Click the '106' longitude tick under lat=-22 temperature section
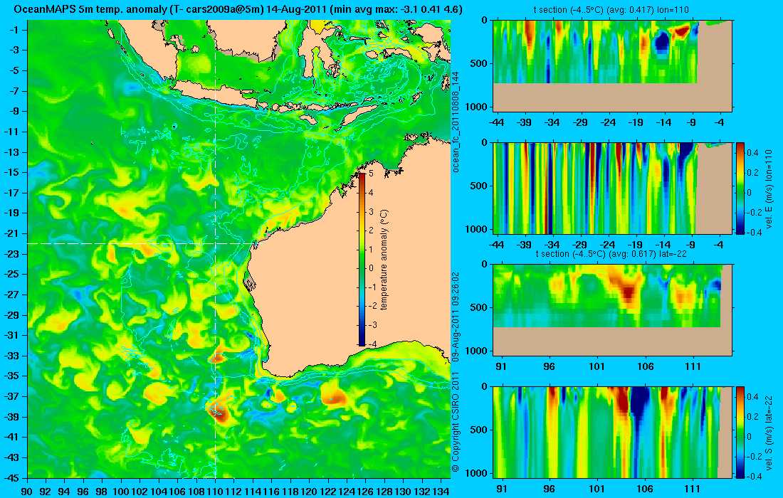783x498 pixels. 645,366
